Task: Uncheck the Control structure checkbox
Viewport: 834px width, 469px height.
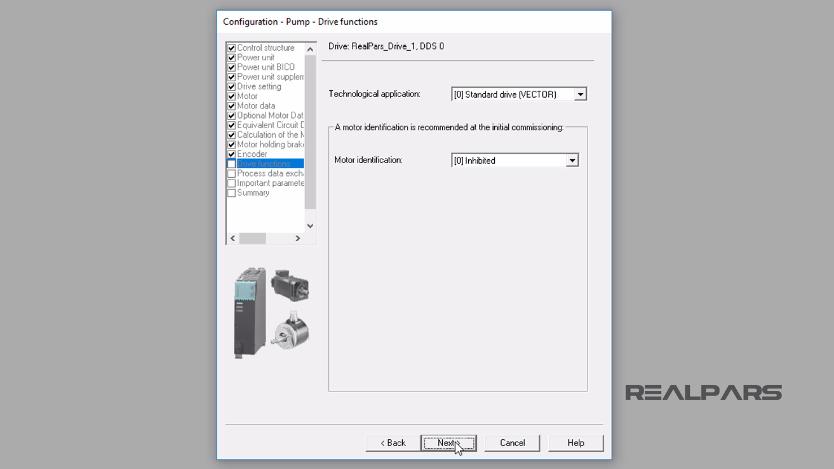Action: (x=231, y=48)
